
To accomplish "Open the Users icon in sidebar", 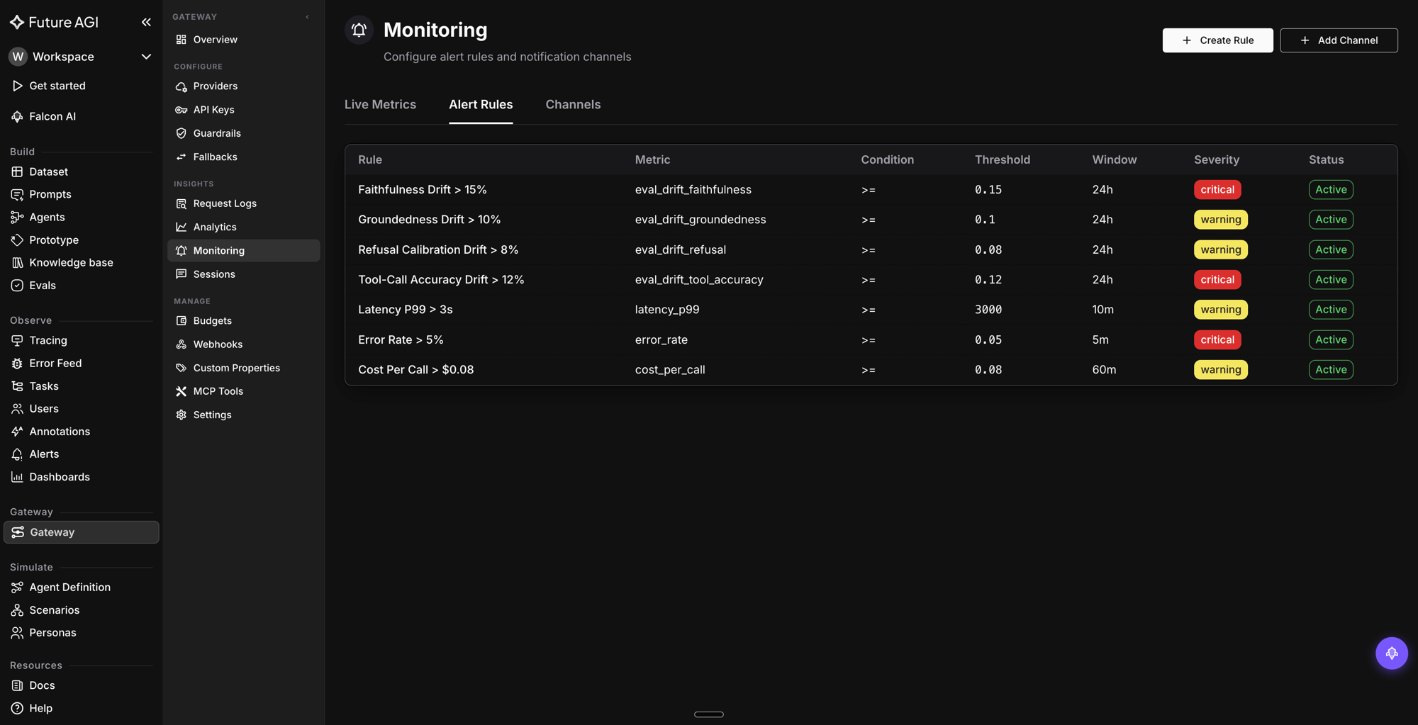I will coord(17,408).
